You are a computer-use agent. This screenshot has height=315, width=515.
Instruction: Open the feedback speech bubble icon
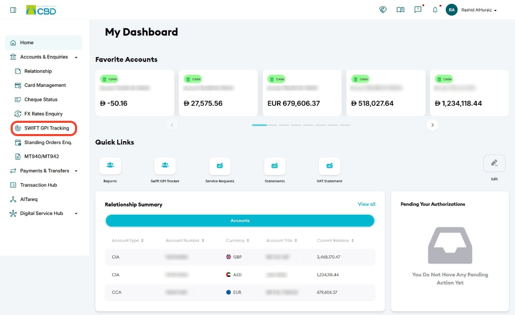point(418,9)
